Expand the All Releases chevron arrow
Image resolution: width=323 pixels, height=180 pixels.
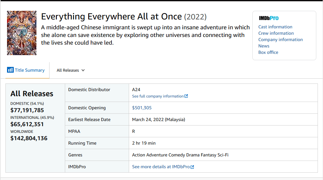coord(83,70)
